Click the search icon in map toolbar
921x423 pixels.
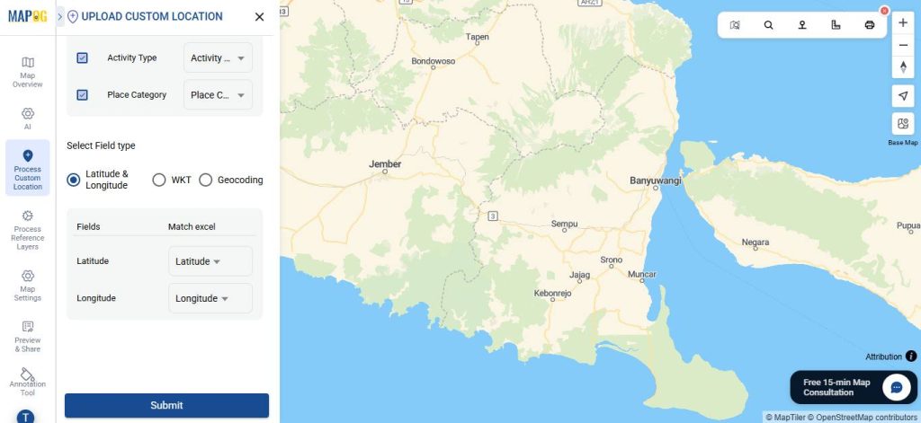pos(768,25)
